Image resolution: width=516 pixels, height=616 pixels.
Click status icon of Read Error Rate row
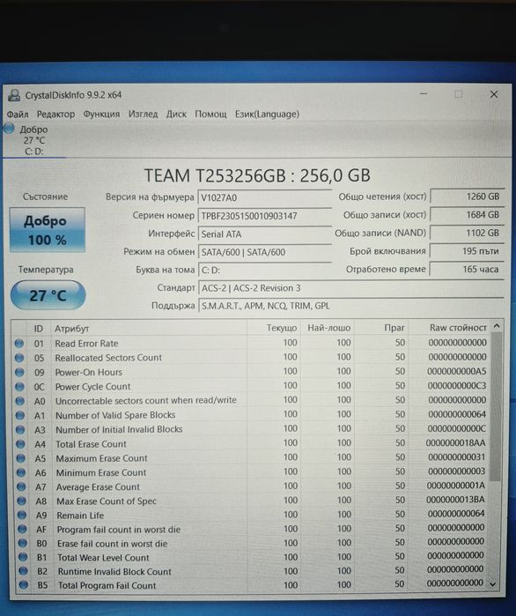pos(18,344)
